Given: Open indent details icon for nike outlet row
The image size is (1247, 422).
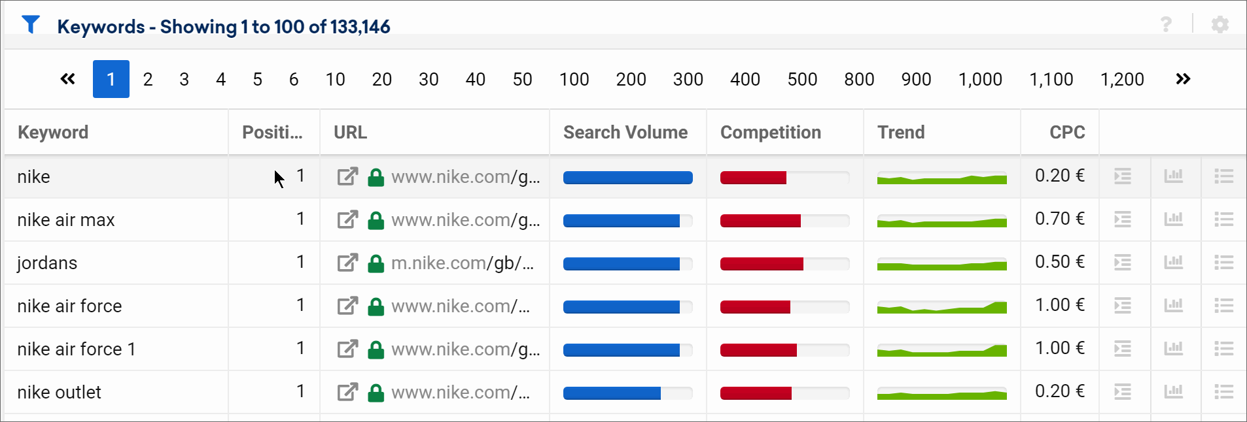Looking at the screenshot, I should pyautogui.click(x=1123, y=392).
